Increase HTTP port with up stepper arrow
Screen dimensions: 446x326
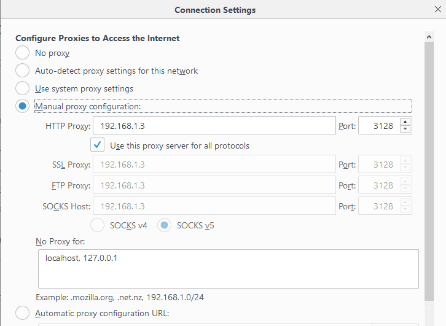(x=405, y=122)
